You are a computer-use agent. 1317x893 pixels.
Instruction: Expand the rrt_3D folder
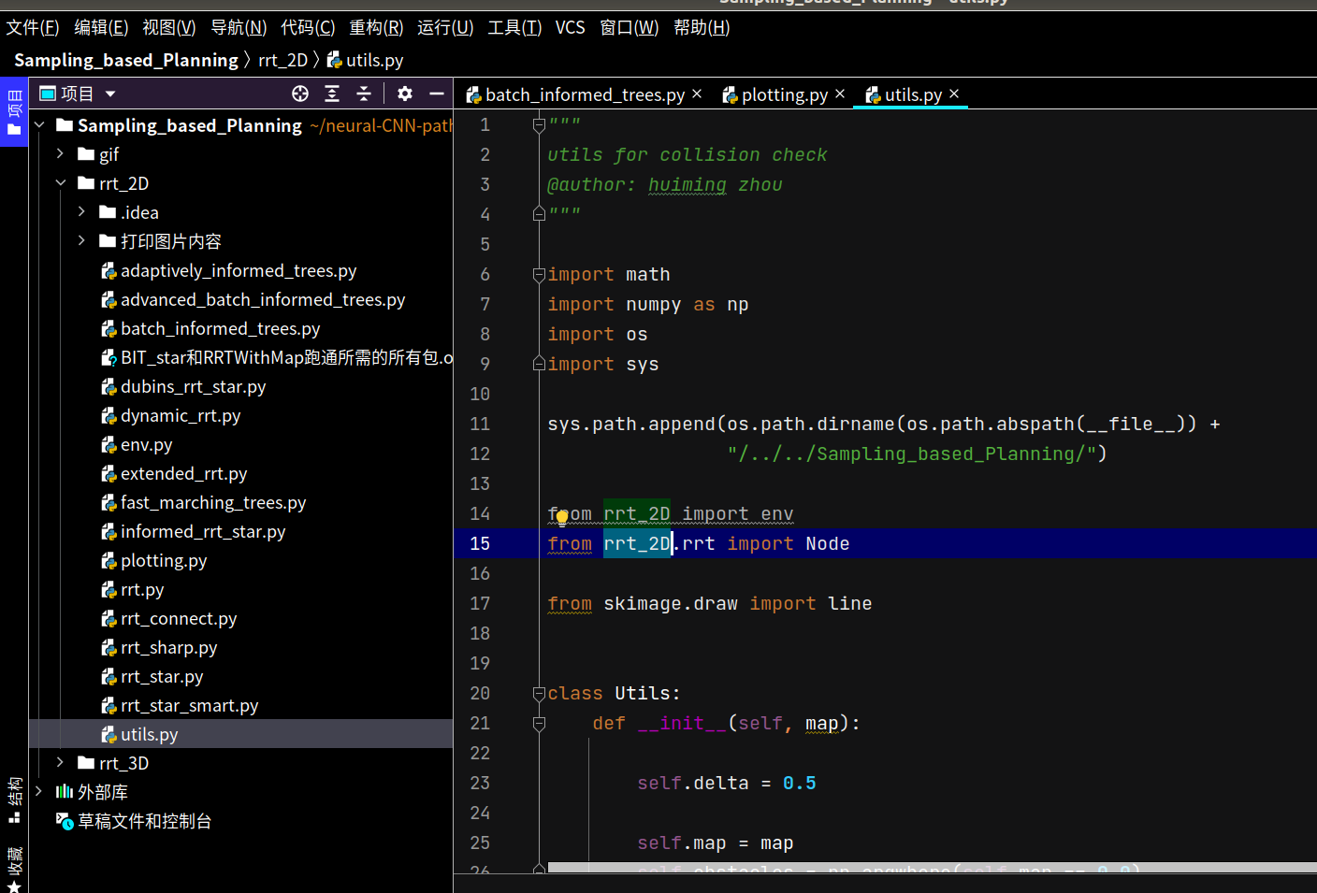(60, 762)
